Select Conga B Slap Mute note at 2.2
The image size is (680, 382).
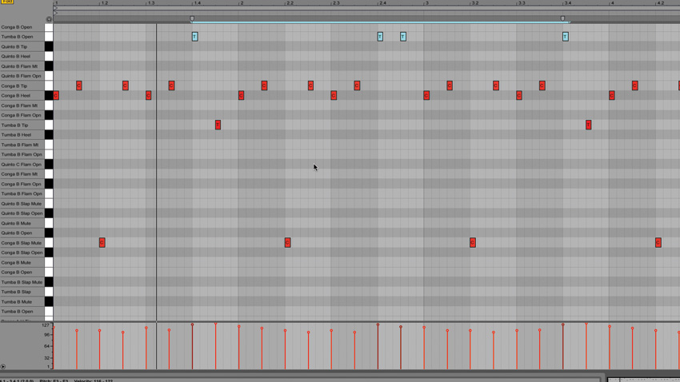pyautogui.click(x=287, y=242)
